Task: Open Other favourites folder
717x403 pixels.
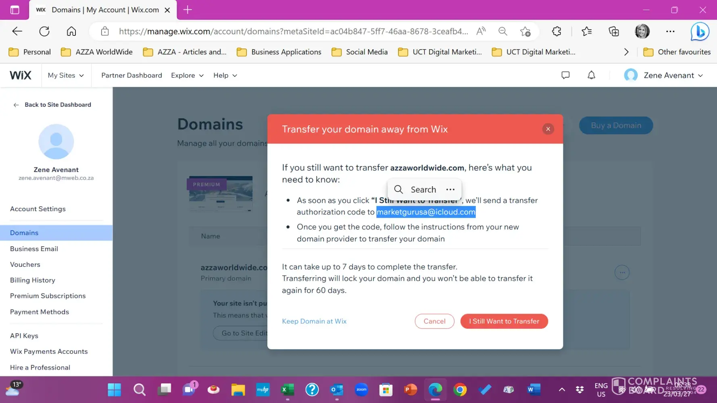Action: [677, 52]
